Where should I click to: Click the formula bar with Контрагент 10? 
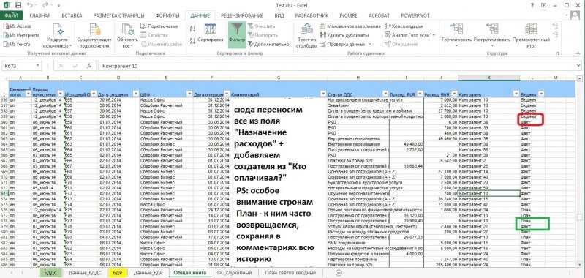coord(336,66)
